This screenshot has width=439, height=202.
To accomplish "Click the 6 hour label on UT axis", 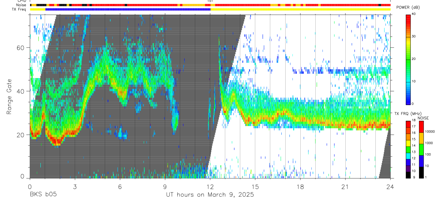I will coord(120,187).
